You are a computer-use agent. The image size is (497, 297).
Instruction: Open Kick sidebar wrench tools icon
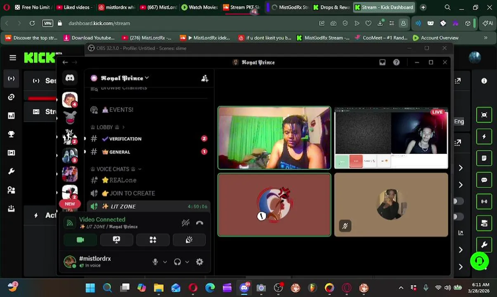pyautogui.click(x=11, y=171)
